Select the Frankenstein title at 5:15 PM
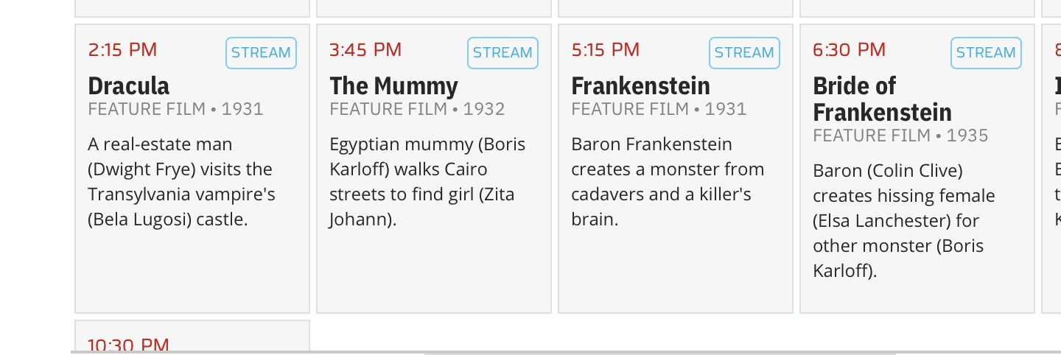Screen dimensions: 1061x355 640,86
